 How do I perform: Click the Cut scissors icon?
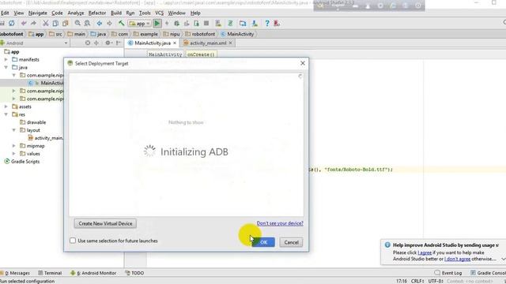coord(46,23)
